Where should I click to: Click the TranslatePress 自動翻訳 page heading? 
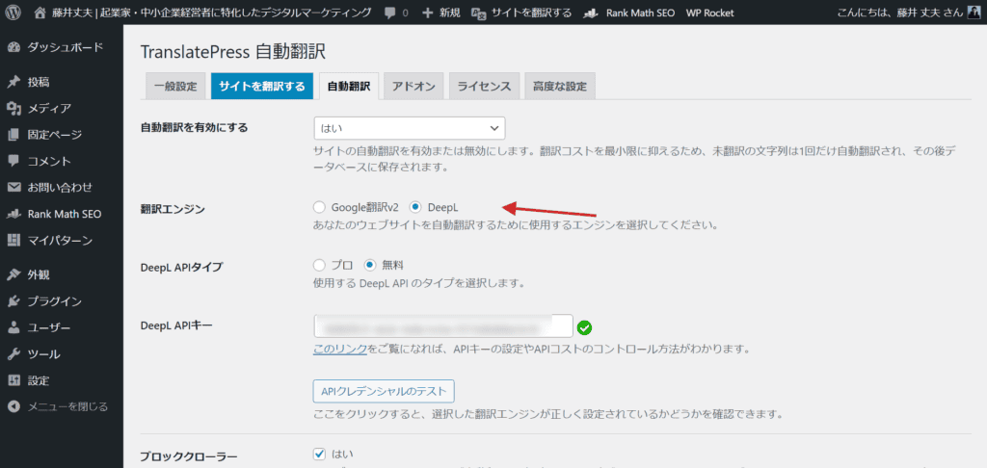(232, 52)
